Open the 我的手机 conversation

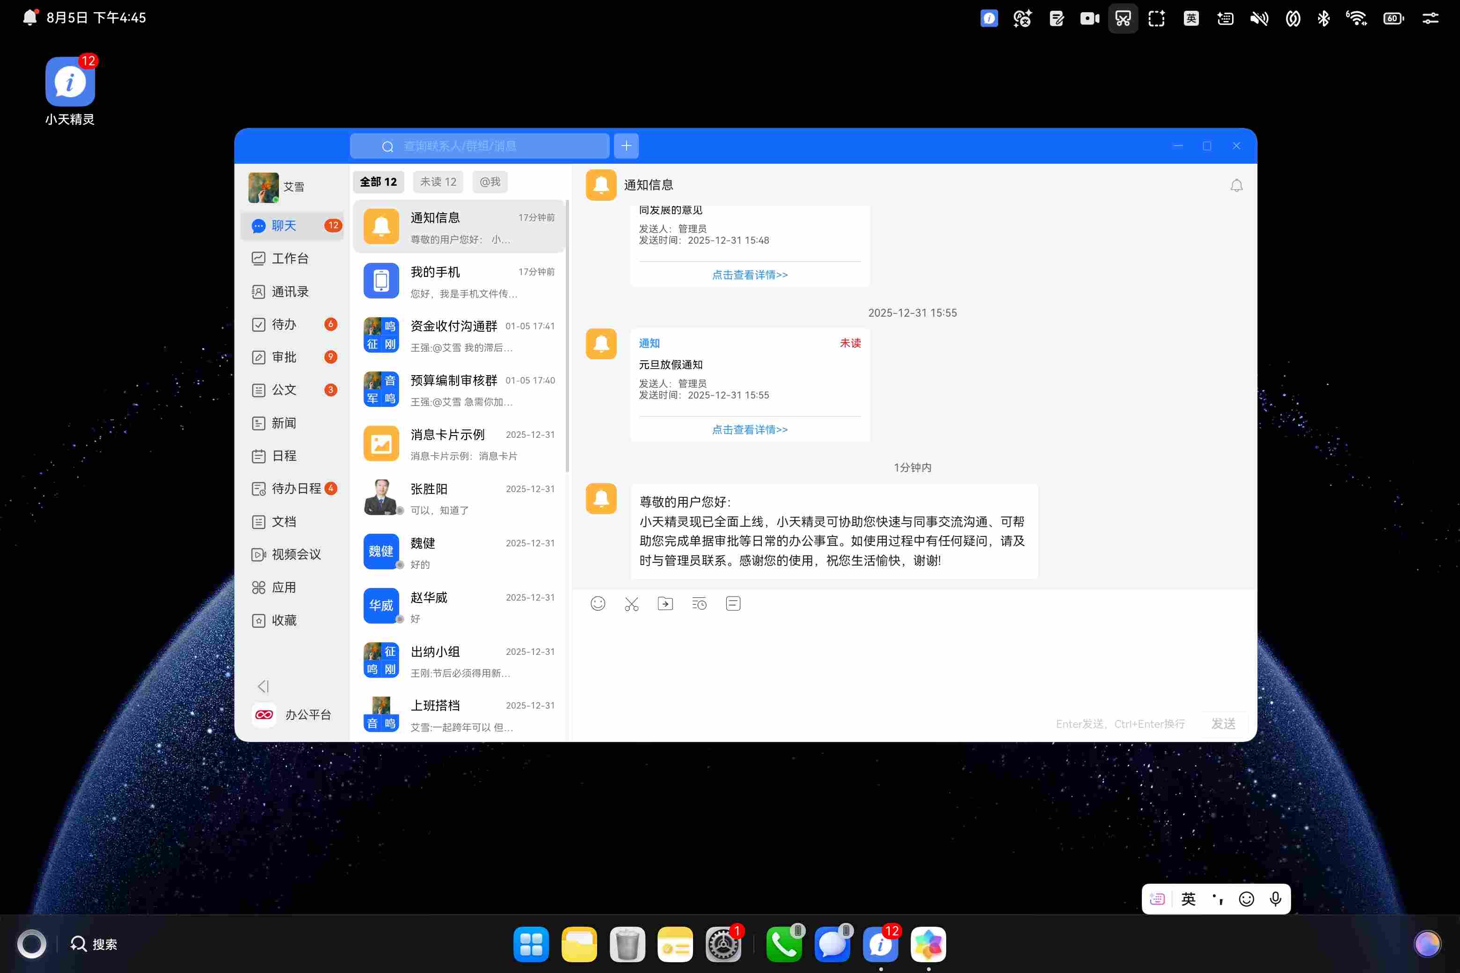[459, 281]
